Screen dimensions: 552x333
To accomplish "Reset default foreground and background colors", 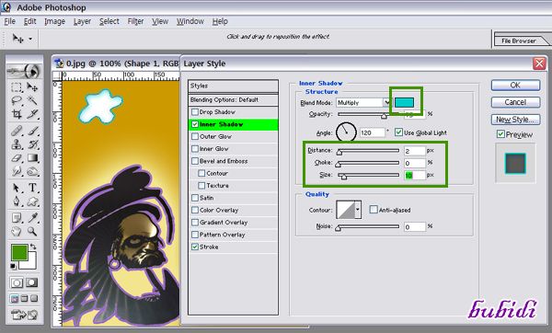I will coord(14,266).
